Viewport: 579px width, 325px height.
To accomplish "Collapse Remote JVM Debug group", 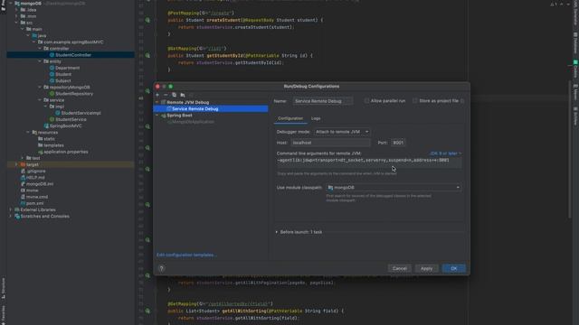I will coord(157,102).
